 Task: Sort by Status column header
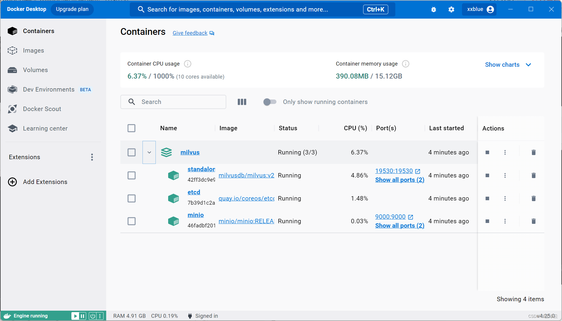click(288, 128)
